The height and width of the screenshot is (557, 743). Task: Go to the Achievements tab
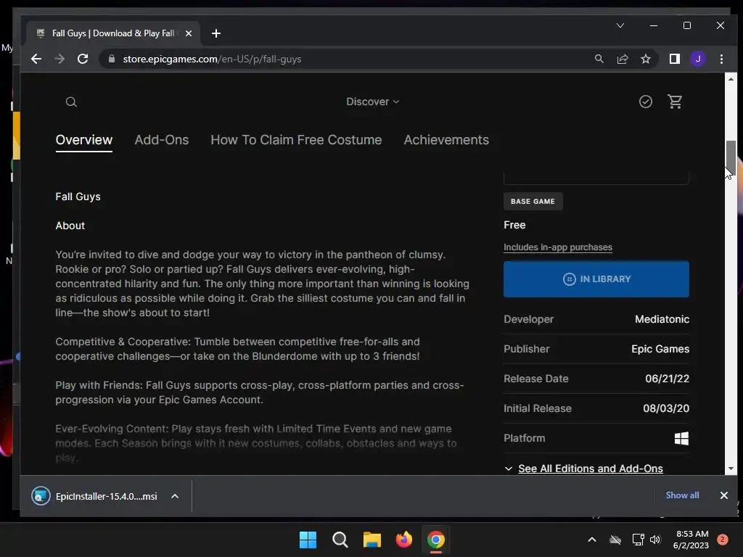point(446,140)
